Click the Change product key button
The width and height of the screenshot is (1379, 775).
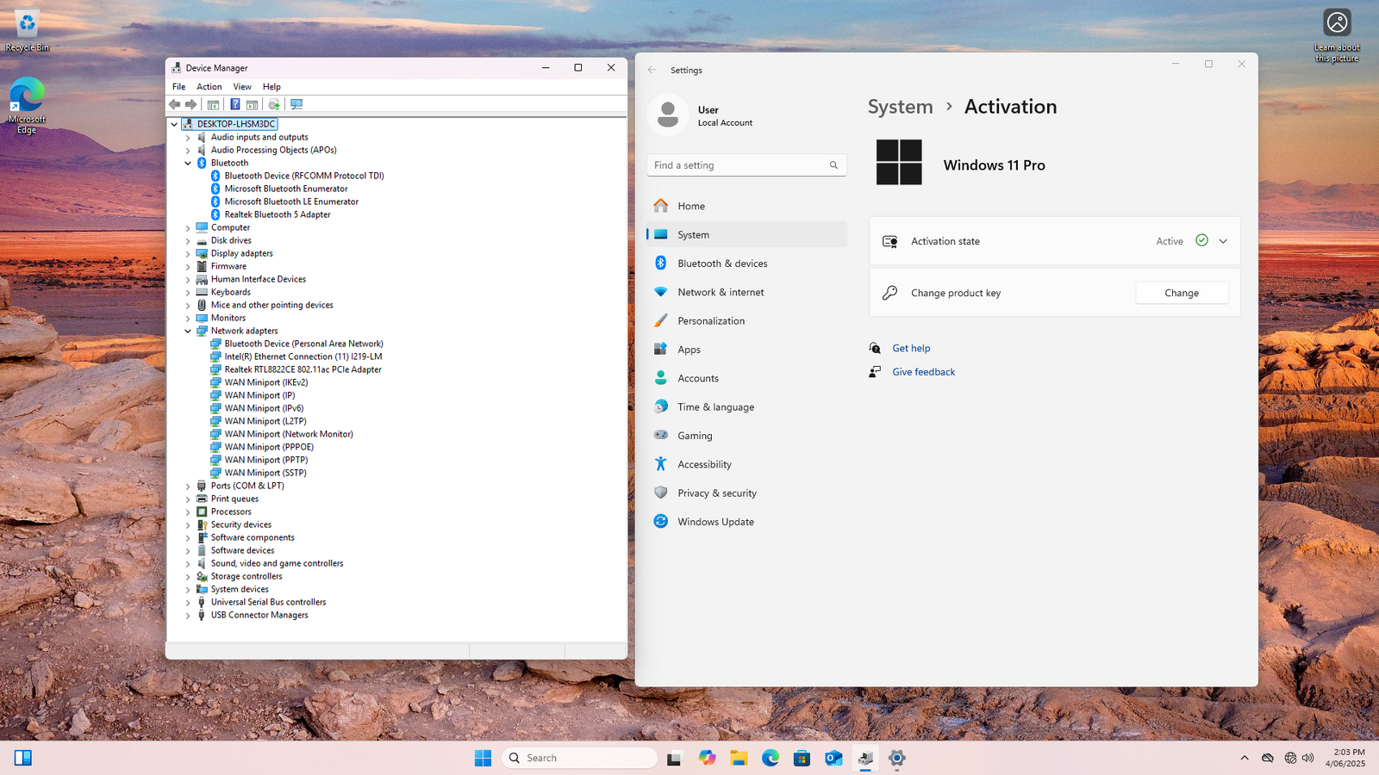pyautogui.click(x=1182, y=293)
